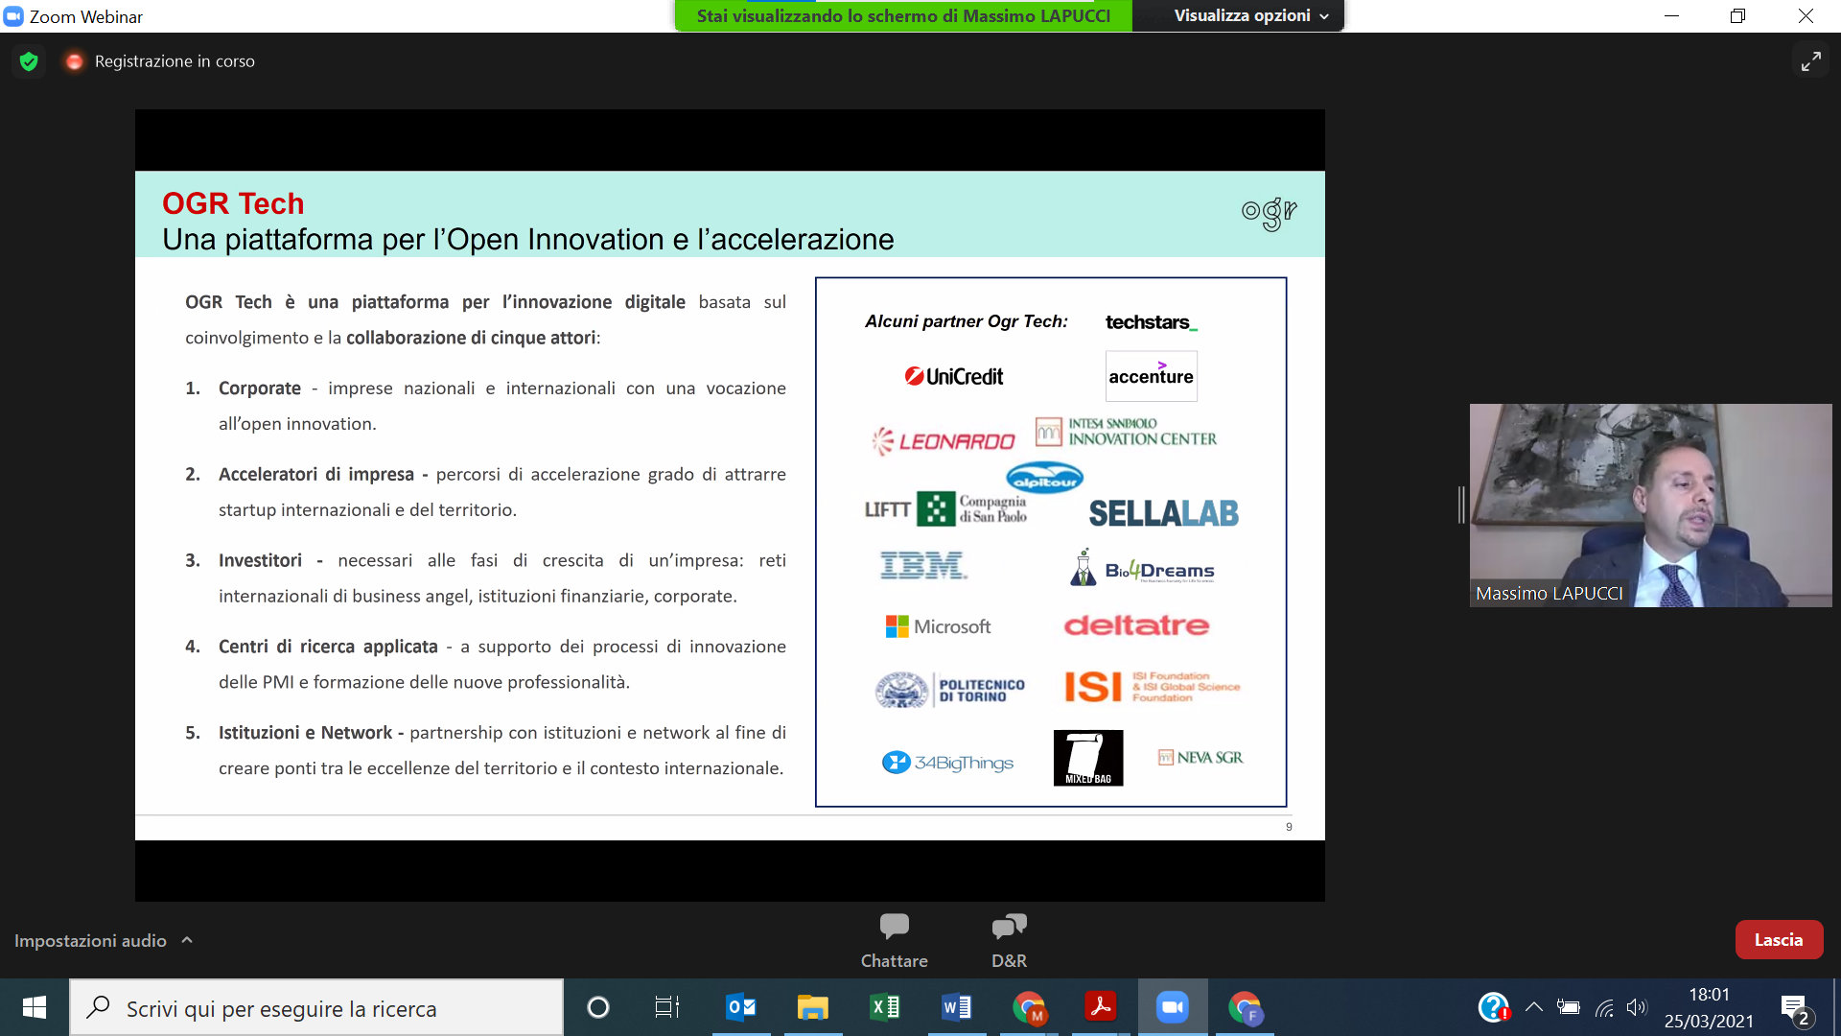Click the divider handle beside the video panel
Viewport: 1841px width, 1036px height.
tap(1461, 505)
